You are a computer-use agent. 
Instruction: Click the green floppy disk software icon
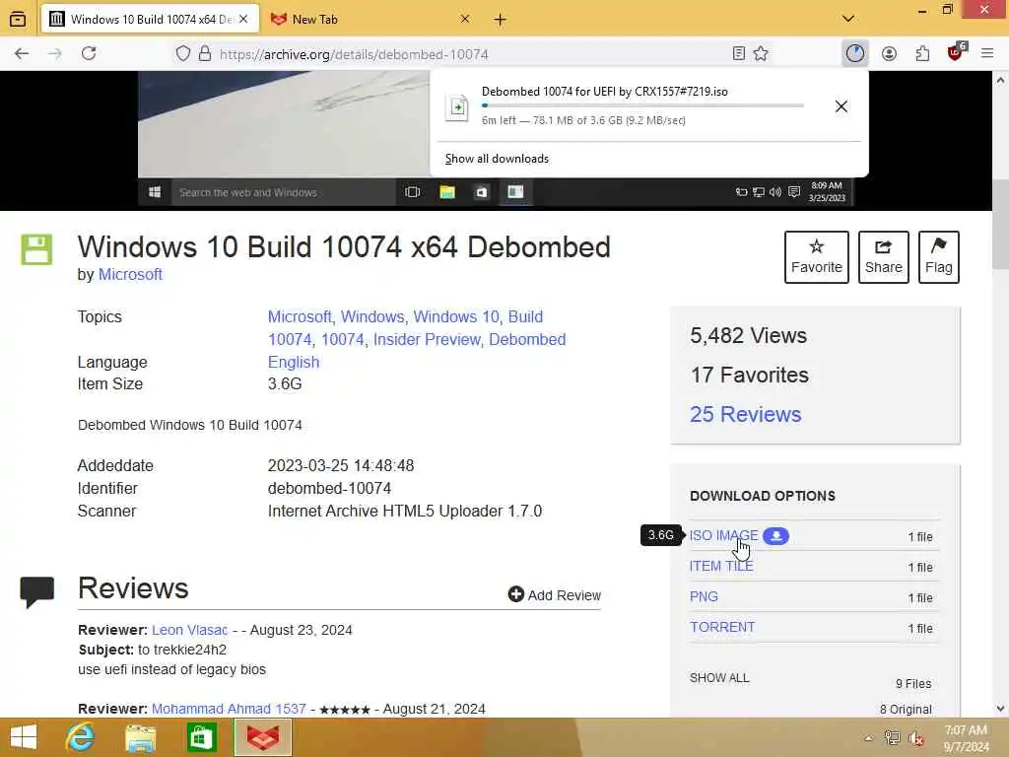36,249
